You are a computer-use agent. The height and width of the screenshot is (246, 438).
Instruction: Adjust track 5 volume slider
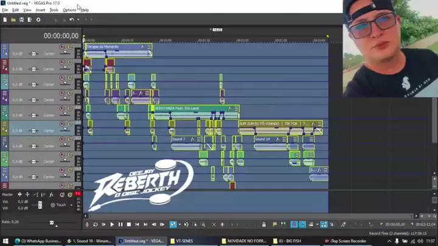click(x=33, y=115)
